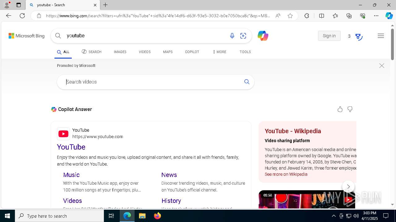Open the volume control tray icon
396x222 pixels.
(x=356, y=216)
